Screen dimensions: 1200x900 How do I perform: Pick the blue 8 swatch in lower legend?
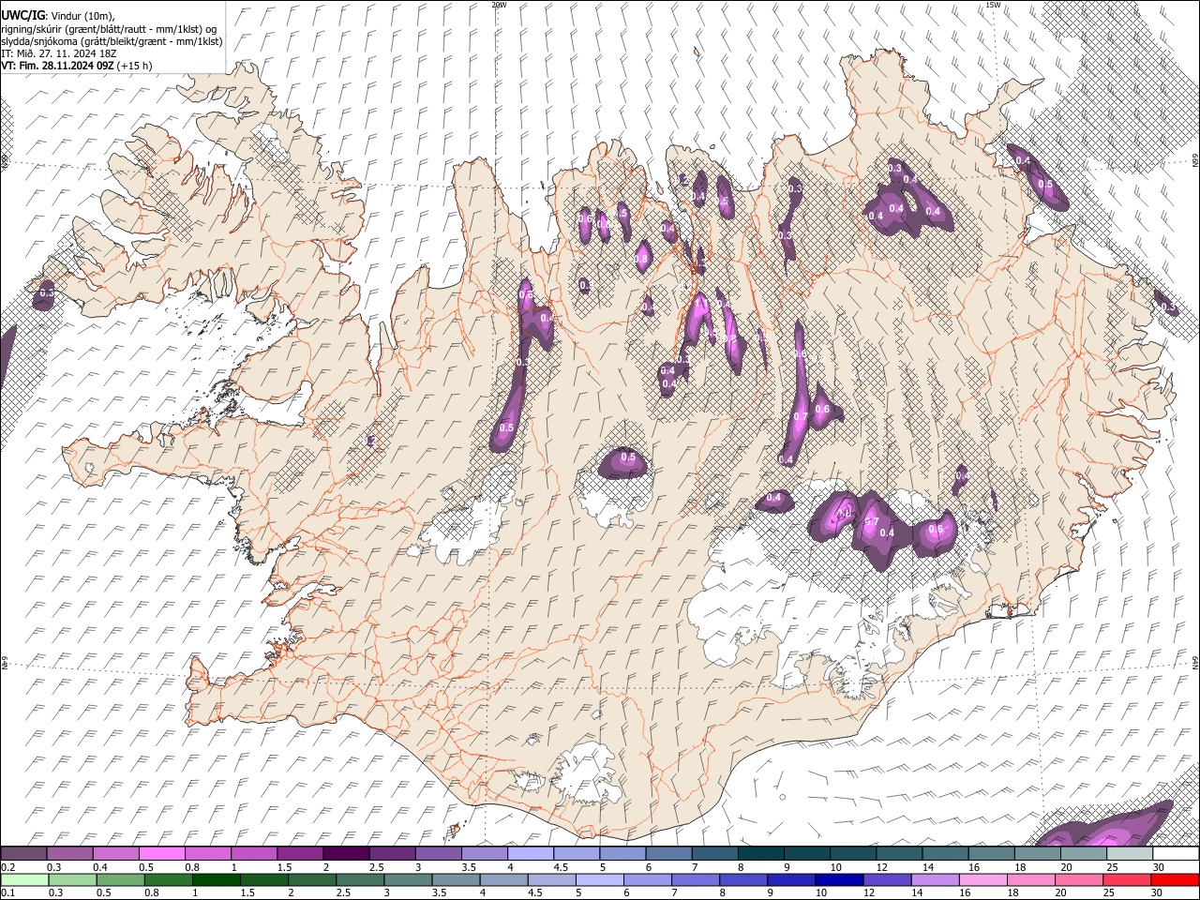(743, 880)
